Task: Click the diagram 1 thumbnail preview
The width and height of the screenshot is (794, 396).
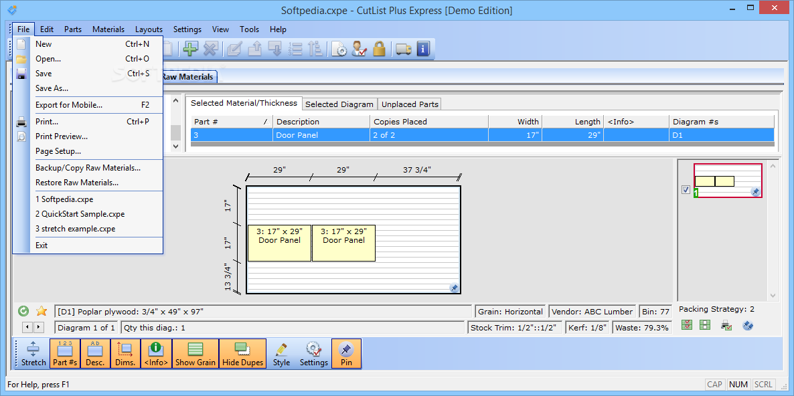Action: (728, 181)
